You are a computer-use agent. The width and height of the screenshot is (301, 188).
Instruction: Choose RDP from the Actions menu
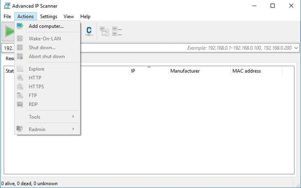(x=48, y=105)
